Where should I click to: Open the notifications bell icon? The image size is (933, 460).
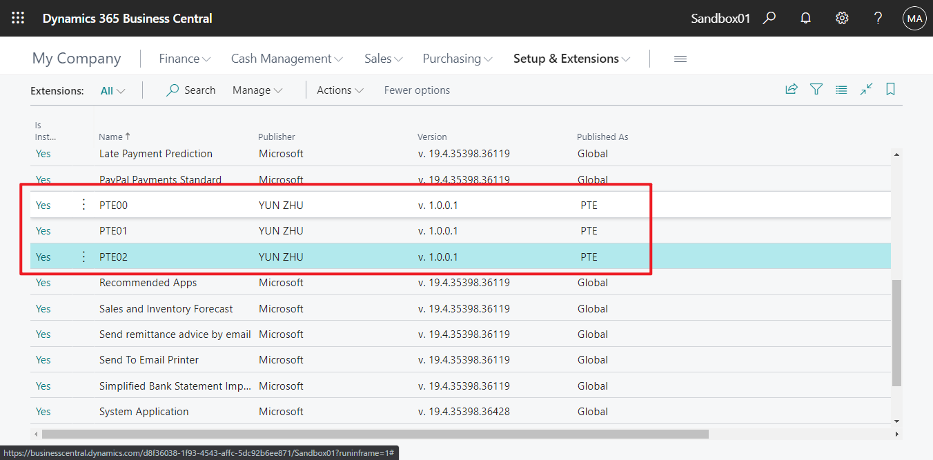coord(805,18)
